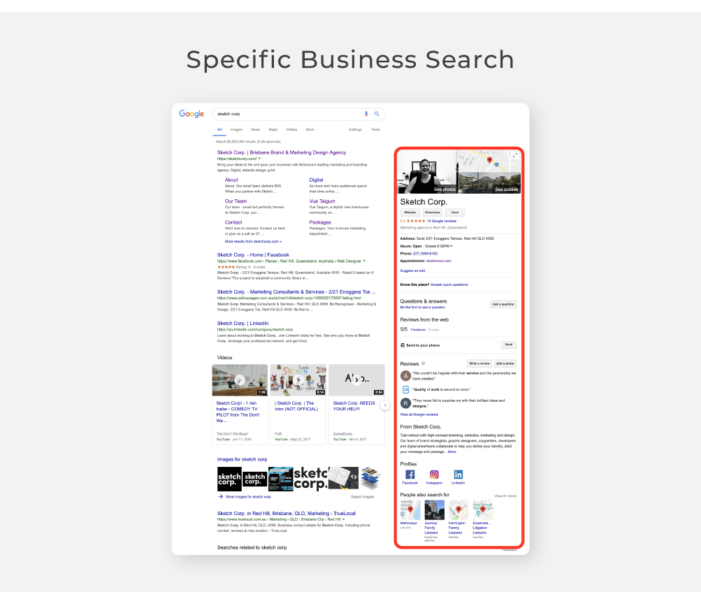Open dropdown arrow next to Facebook result URL
701x592 pixels.
364,261
